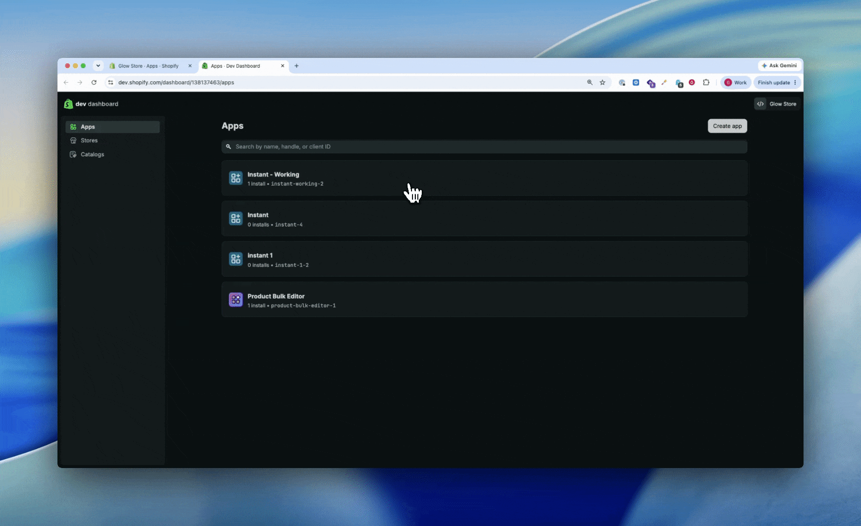The height and width of the screenshot is (526, 861).
Task: Open the Extensions puzzle-piece menu
Action: click(x=706, y=83)
